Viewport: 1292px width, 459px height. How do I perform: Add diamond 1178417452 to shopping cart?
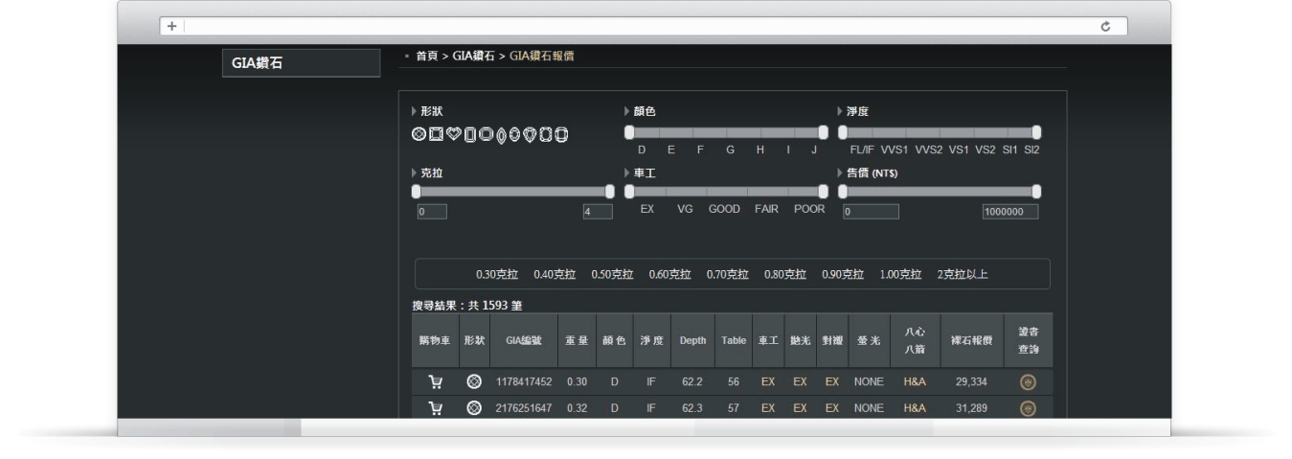pyautogui.click(x=433, y=381)
